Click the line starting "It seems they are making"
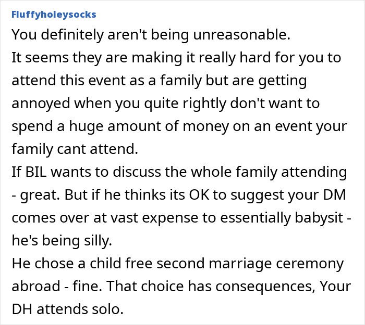The height and width of the screenshot is (325, 365). click(176, 58)
